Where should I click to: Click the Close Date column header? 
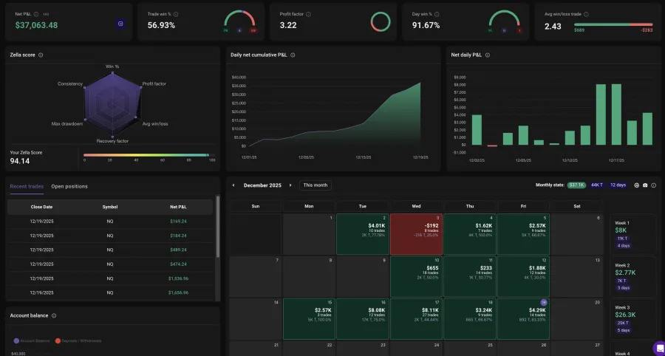pyautogui.click(x=41, y=208)
